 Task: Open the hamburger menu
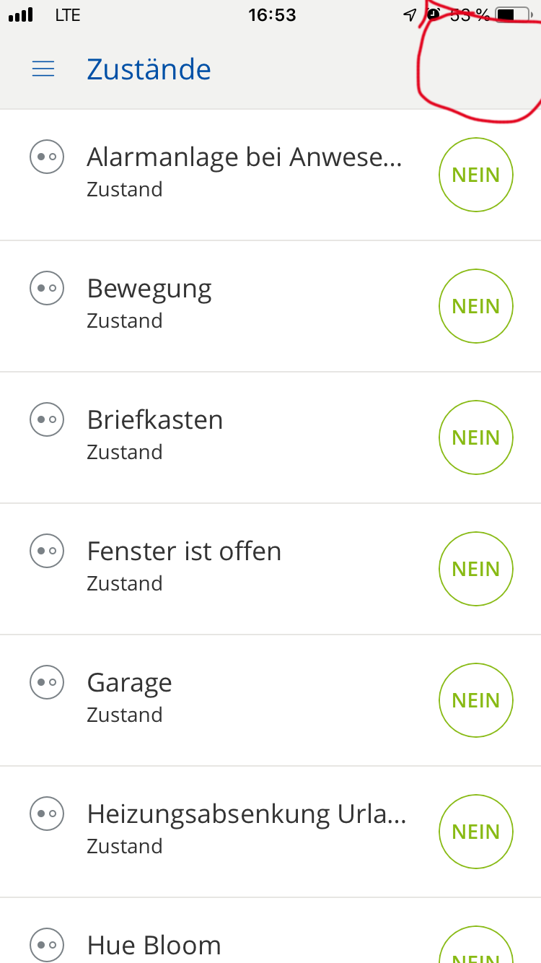coord(43,69)
